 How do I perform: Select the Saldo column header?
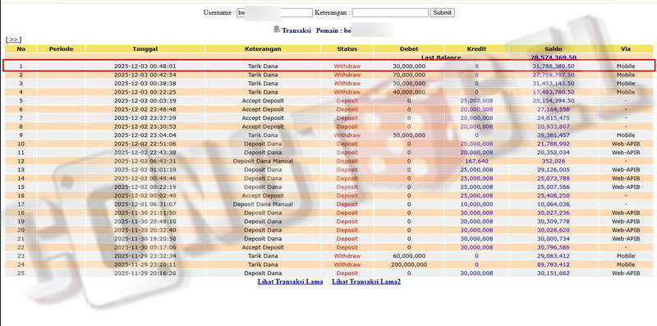pyautogui.click(x=554, y=49)
